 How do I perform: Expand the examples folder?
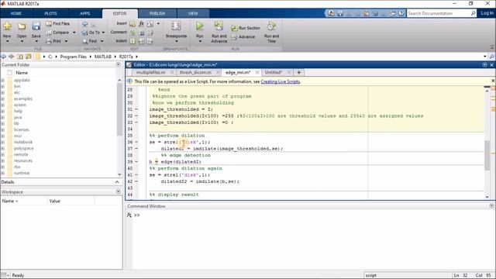[x=3, y=99]
